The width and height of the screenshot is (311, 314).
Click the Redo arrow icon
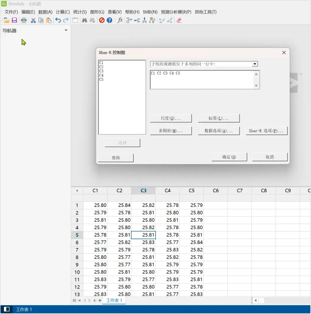66,20
